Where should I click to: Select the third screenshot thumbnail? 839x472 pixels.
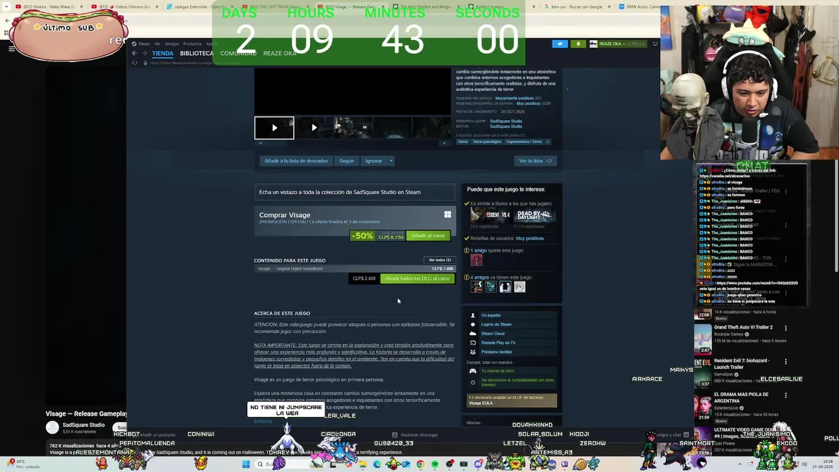353,128
